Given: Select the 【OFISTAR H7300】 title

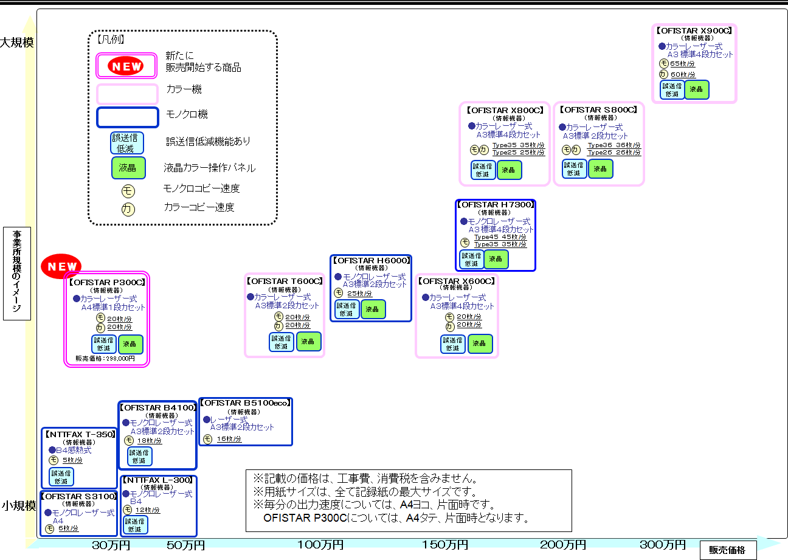Looking at the screenshot, I should (x=495, y=205).
